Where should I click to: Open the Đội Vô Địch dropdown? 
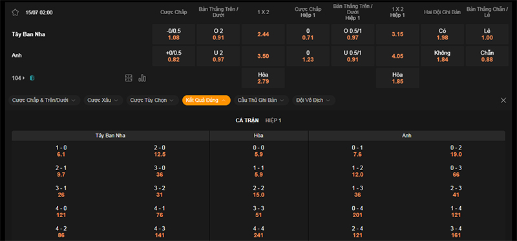tap(313, 101)
